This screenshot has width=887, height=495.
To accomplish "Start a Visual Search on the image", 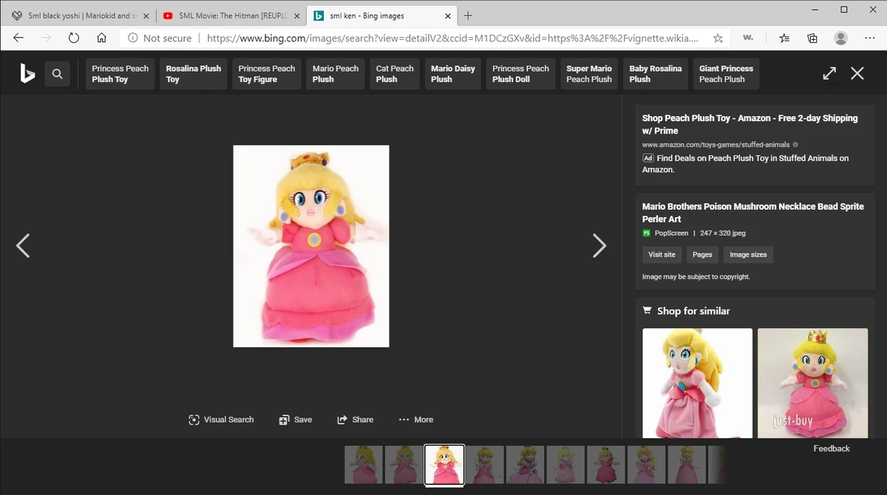I will 221,419.
